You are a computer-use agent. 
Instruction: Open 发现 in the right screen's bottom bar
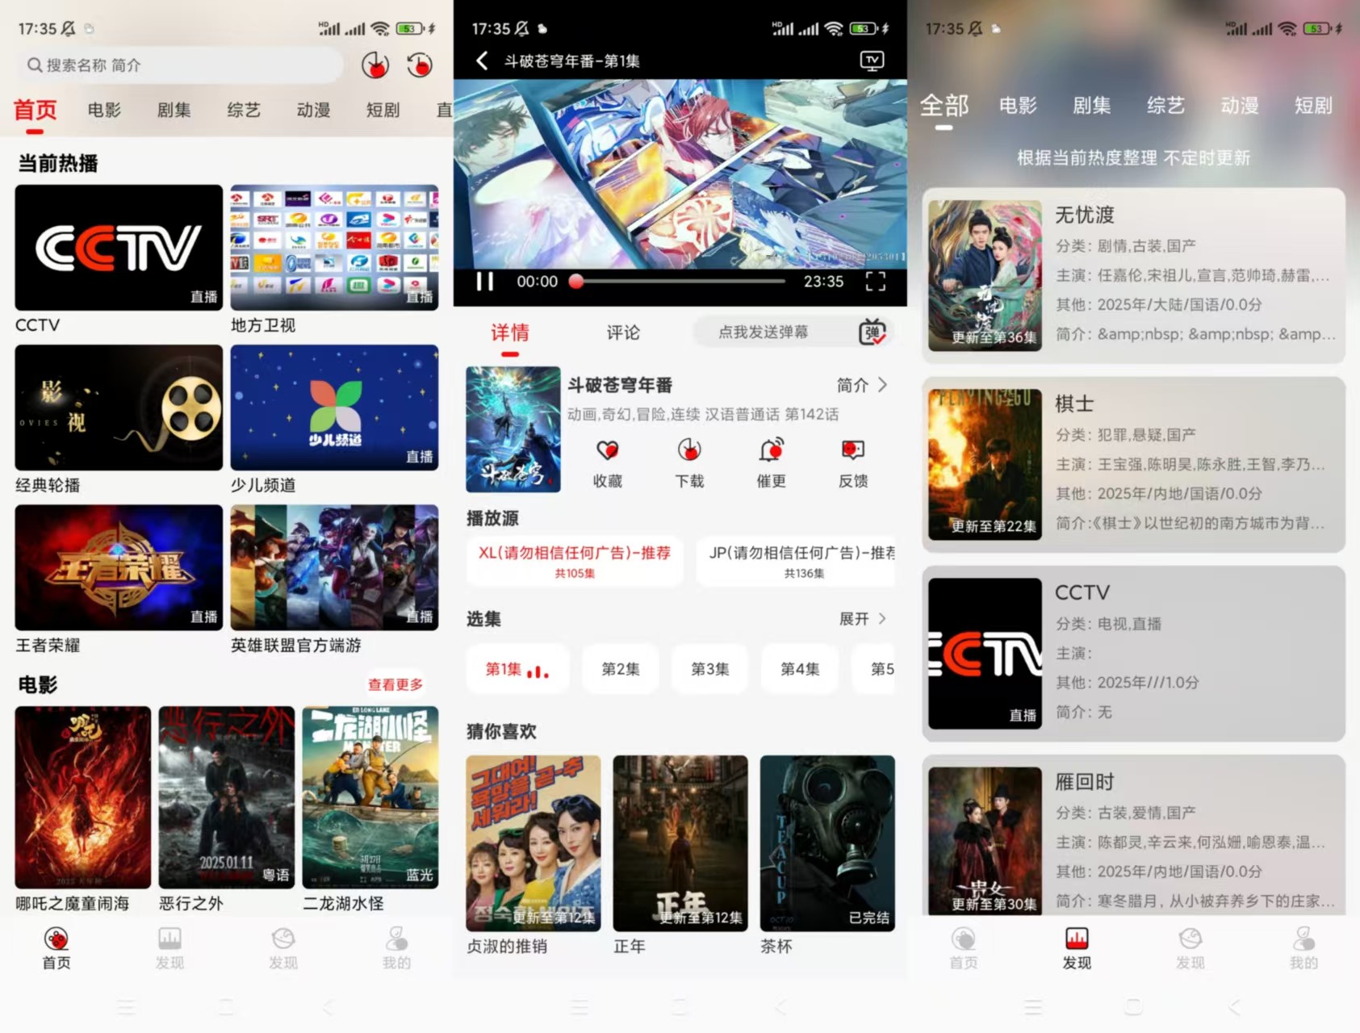(1077, 948)
